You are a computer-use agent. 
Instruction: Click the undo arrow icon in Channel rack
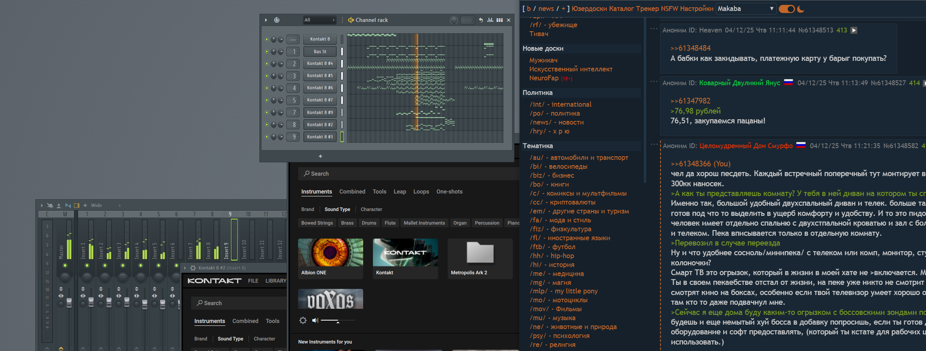click(481, 20)
